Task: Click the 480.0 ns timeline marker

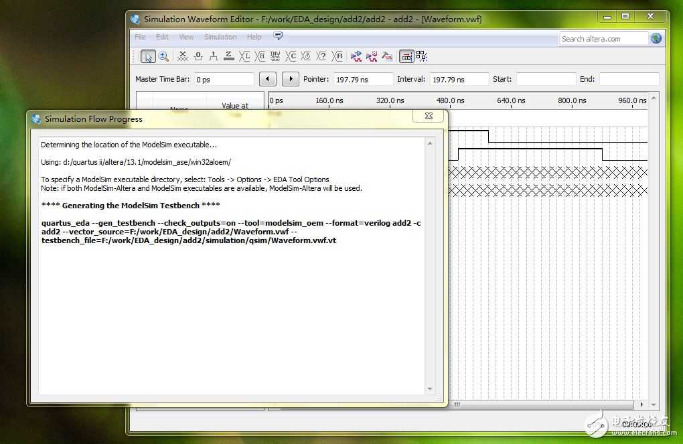Action: click(x=451, y=100)
